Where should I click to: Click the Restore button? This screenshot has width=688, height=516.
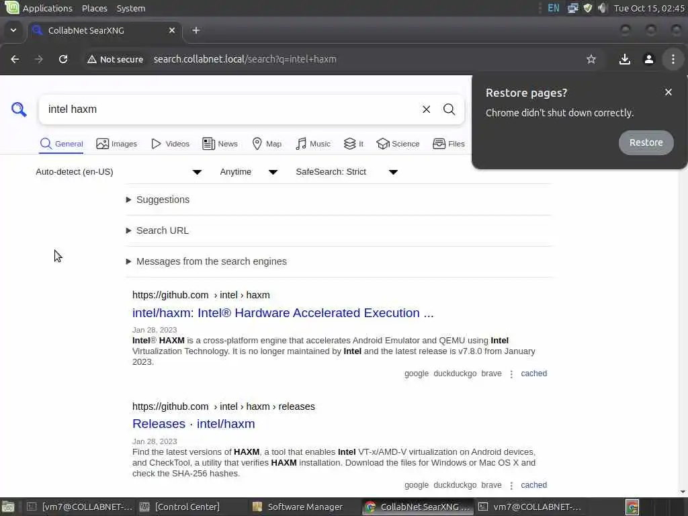click(x=646, y=142)
